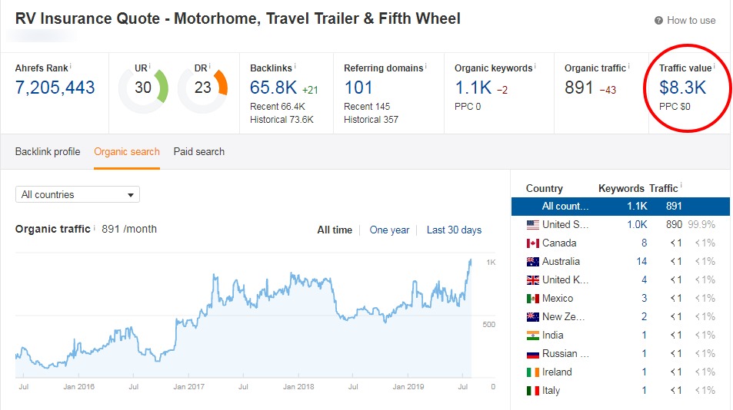The image size is (733, 410).
Task: Select the Organic search tab
Action: point(127,151)
